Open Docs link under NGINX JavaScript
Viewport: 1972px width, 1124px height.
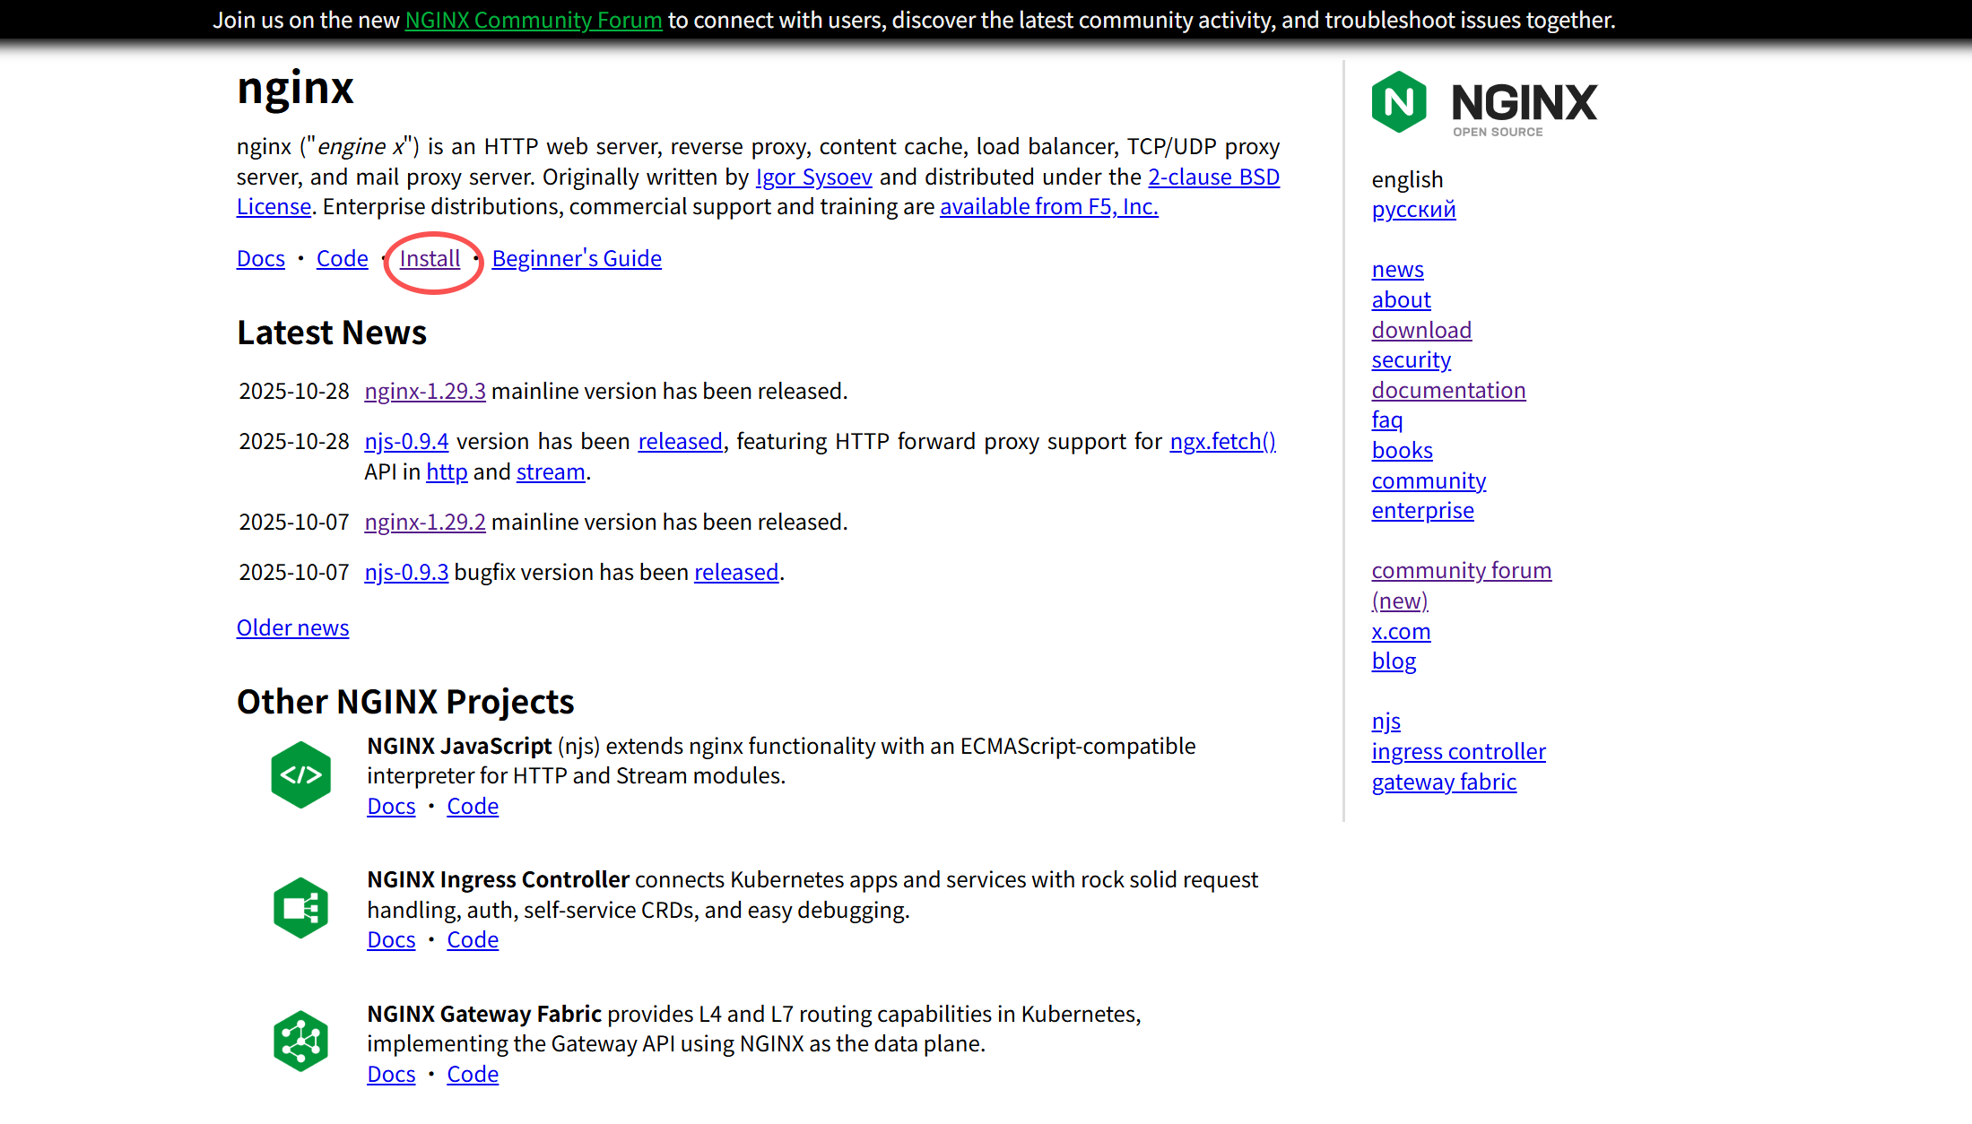click(x=391, y=807)
